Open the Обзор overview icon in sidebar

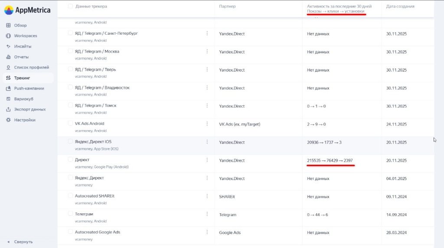tap(8, 25)
